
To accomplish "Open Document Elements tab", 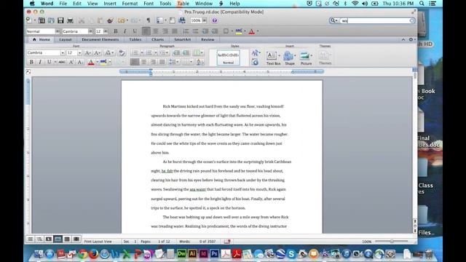I will (100, 39).
